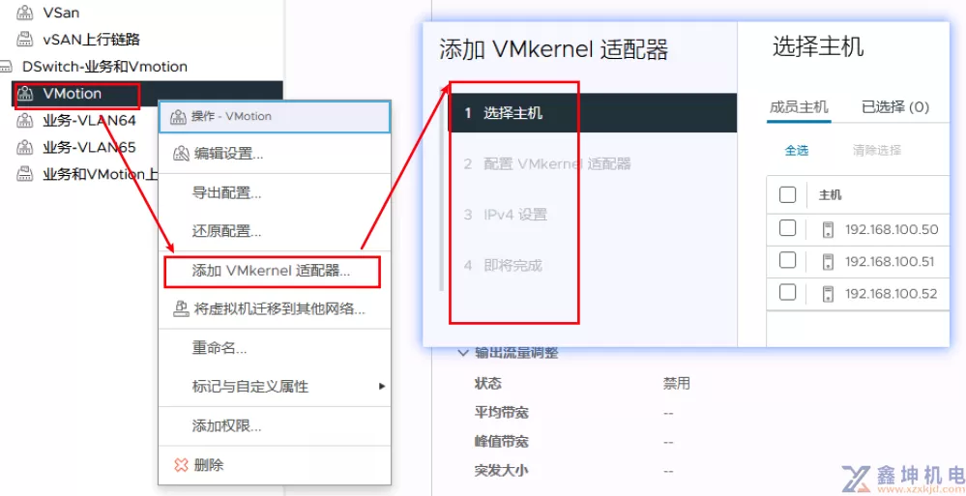Viewport: 966px width, 496px height.
Task: Click the 状态 label in traffic shaping
Action: click(x=488, y=384)
